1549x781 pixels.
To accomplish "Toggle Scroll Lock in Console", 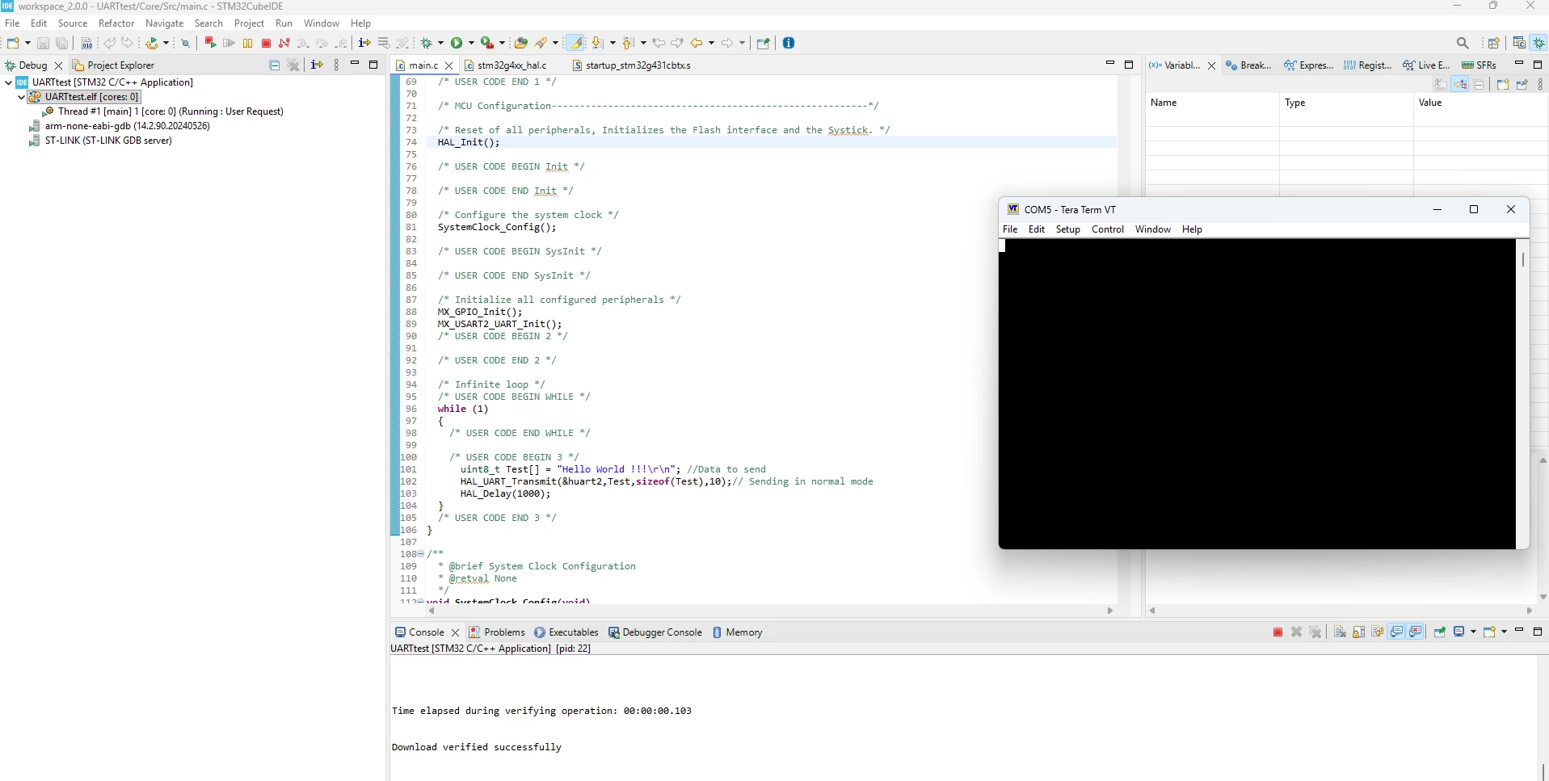I will pyautogui.click(x=1358, y=632).
